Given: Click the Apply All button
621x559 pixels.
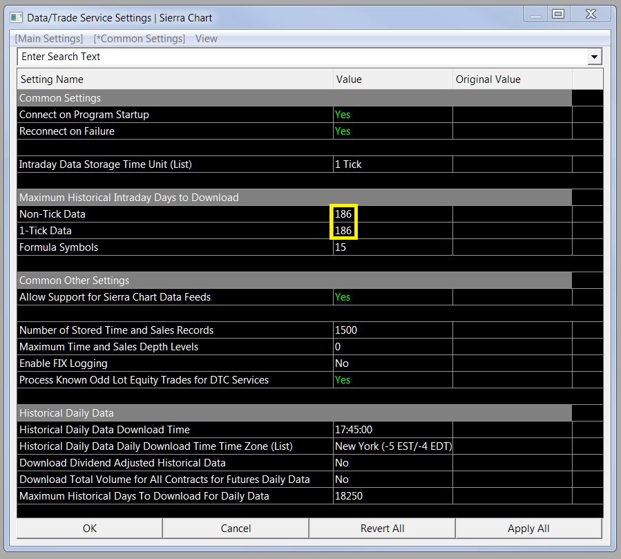Looking at the screenshot, I should coord(528,528).
